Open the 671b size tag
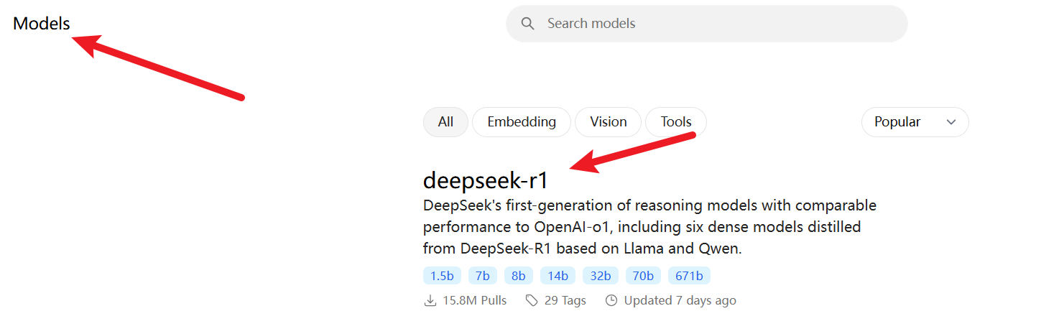Screen dimensions: 1059x334 690,276
